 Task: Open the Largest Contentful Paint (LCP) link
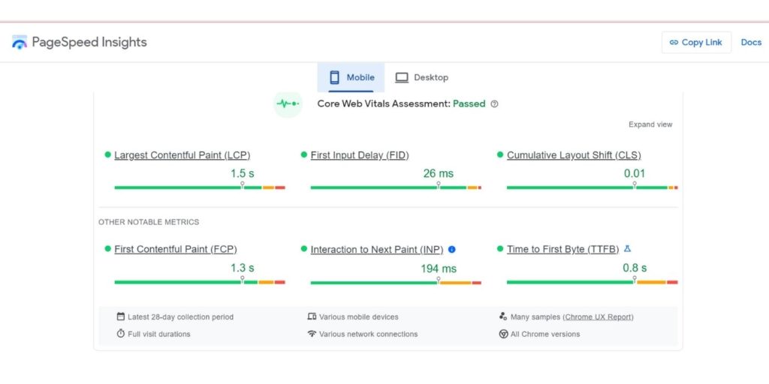tap(182, 155)
